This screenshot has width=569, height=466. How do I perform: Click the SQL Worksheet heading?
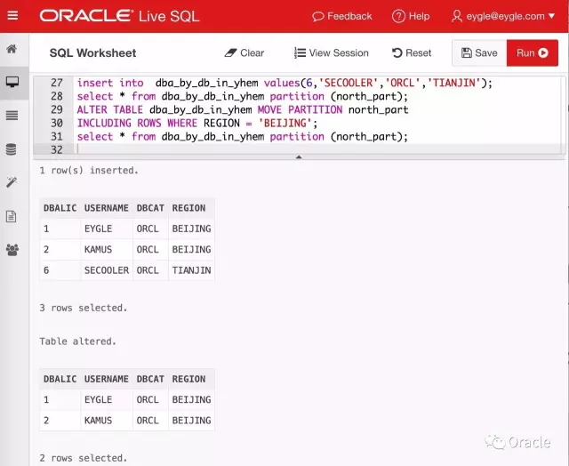(92, 53)
